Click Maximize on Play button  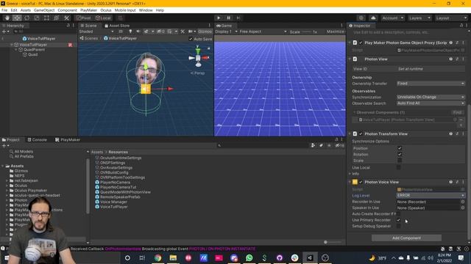(x=336, y=32)
